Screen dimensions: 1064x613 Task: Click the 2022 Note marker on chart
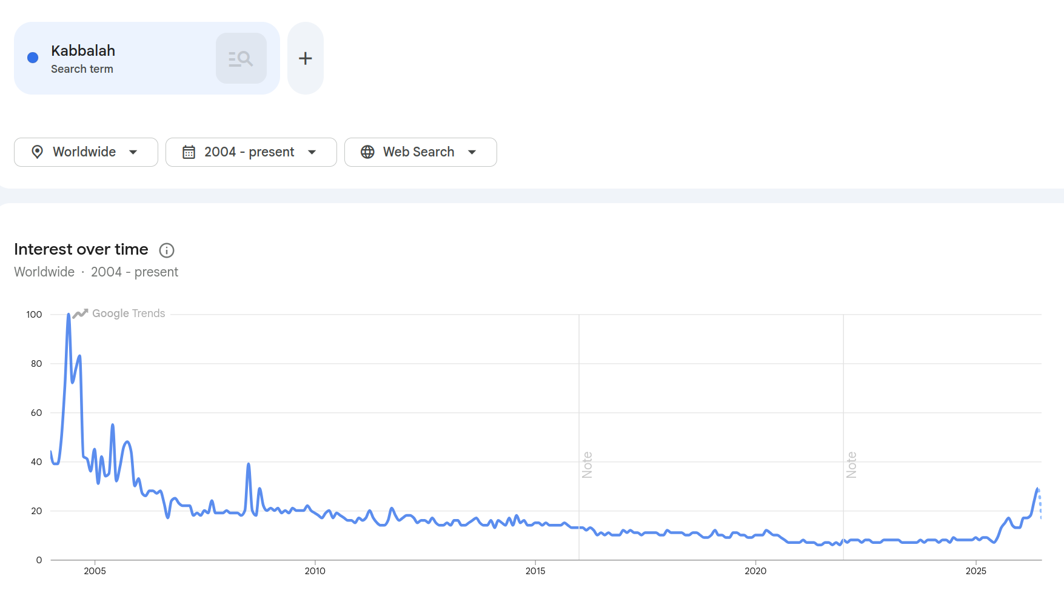click(851, 465)
